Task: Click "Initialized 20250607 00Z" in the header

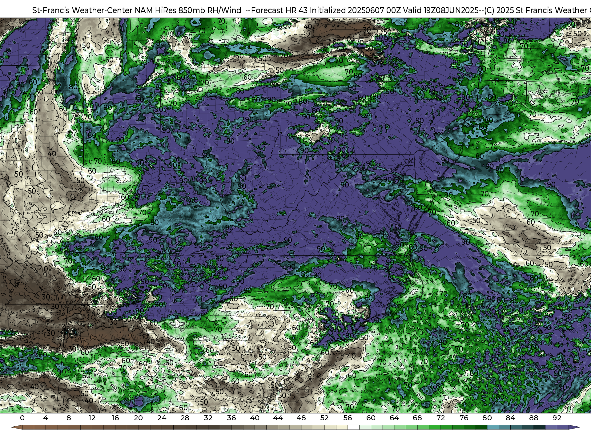Action: click(x=355, y=10)
